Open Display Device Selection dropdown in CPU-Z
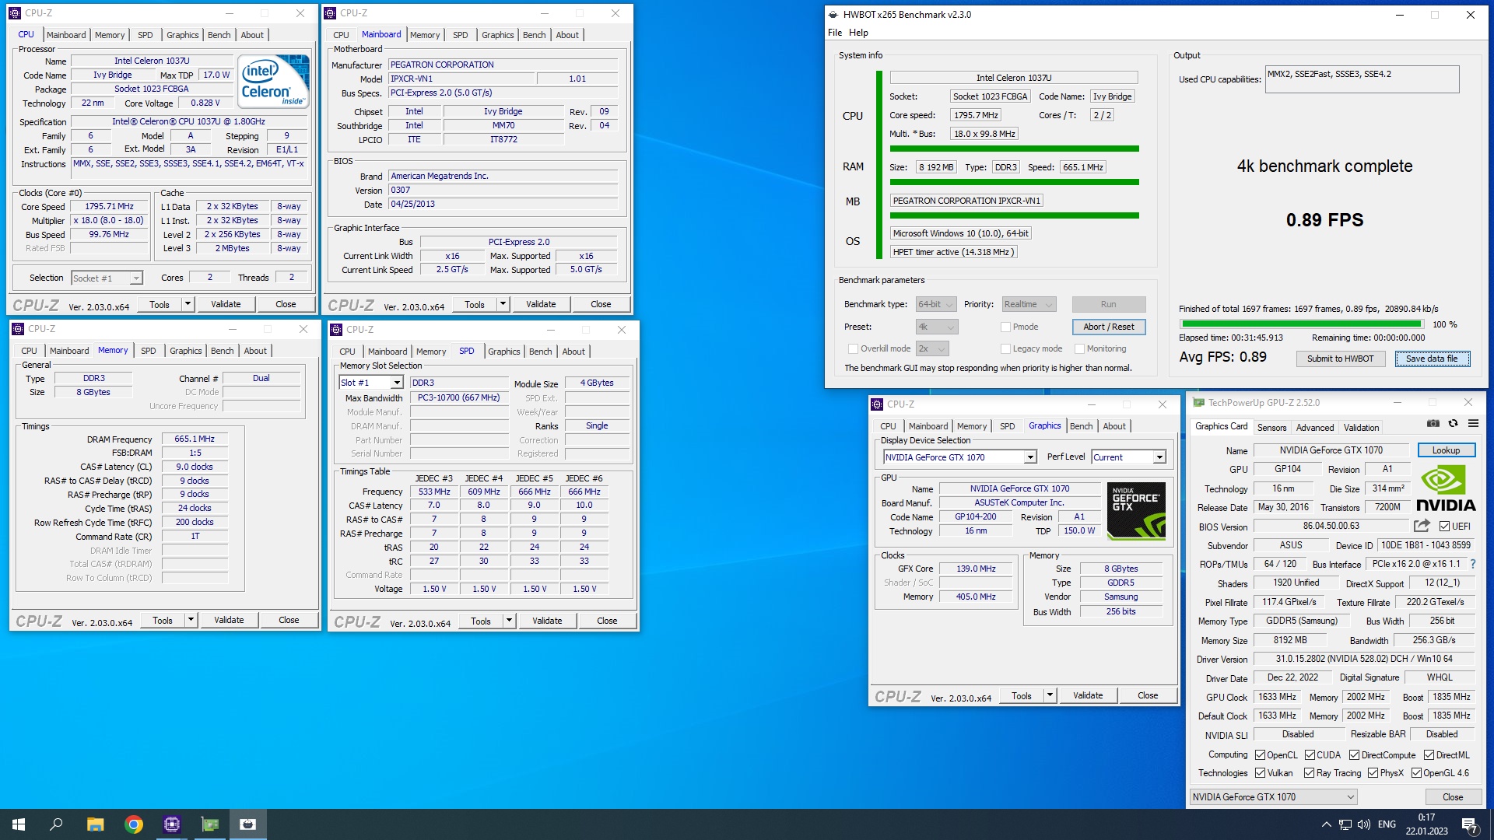This screenshot has height=840, width=1494. pos(959,457)
